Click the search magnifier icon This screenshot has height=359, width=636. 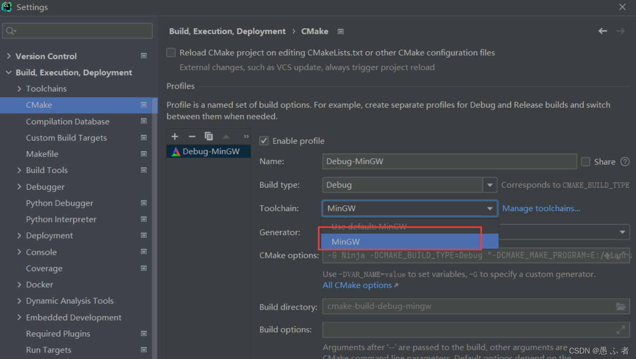pos(11,31)
